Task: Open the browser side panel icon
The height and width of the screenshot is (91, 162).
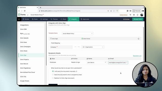Action: [x=127, y=11]
